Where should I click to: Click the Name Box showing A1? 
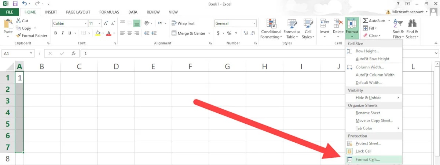[18, 53]
